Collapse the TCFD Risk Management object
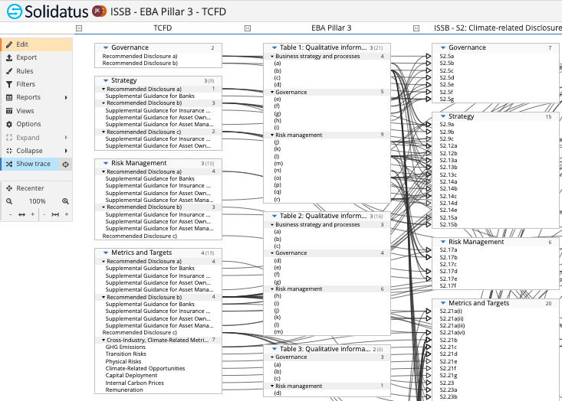Image resolution: width=562 pixels, height=401 pixels. (106, 163)
